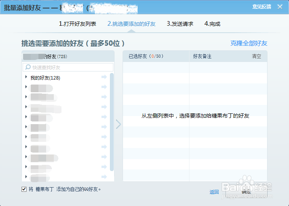The width and height of the screenshot is (289, 206).
Task: Go to step 1.打开好友列表
Action: pos(77,24)
